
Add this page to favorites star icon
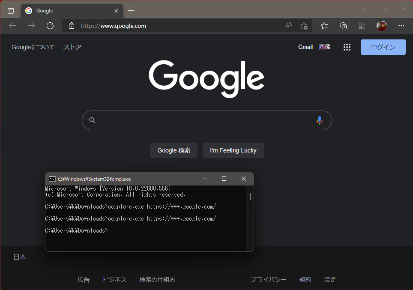(x=304, y=26)
